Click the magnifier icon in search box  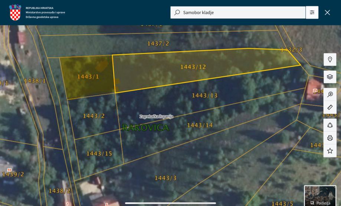point(177,12)
